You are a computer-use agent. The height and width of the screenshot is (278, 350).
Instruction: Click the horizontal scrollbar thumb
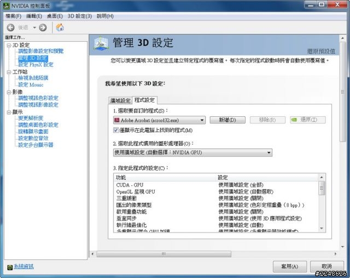coord(164,254)
